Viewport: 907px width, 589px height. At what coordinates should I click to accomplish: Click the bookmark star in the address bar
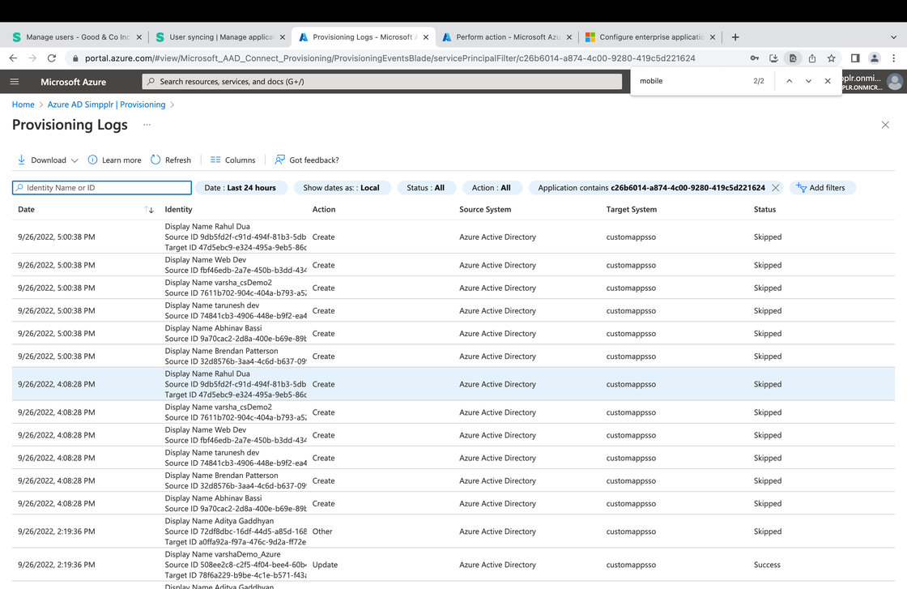(x=831, y=58)
